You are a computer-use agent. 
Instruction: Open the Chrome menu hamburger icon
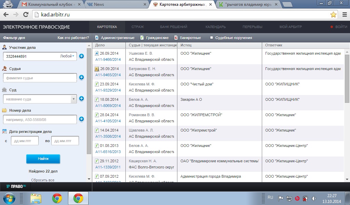click(345, 15)
